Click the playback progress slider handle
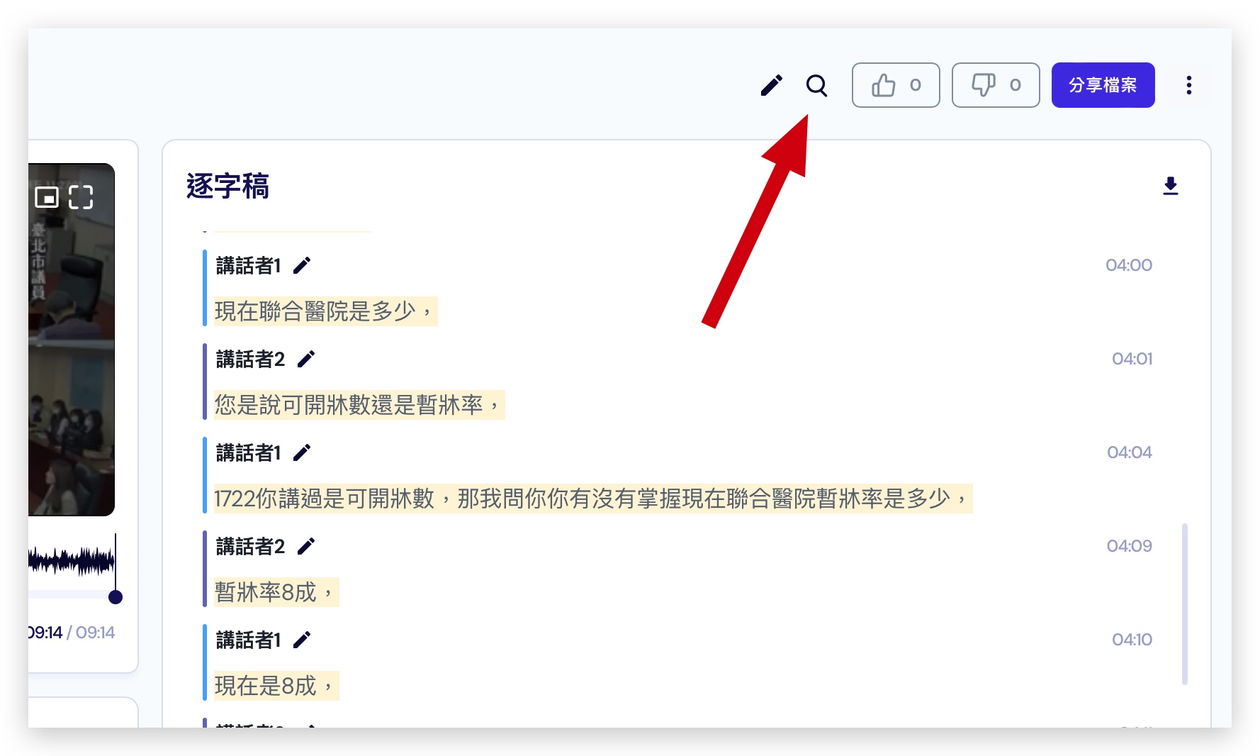 click(x=116, y=597)
